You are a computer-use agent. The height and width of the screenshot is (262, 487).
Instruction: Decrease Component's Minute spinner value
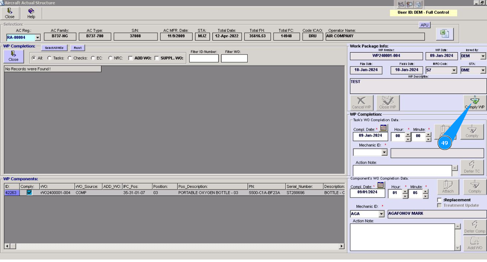point(426,196)
